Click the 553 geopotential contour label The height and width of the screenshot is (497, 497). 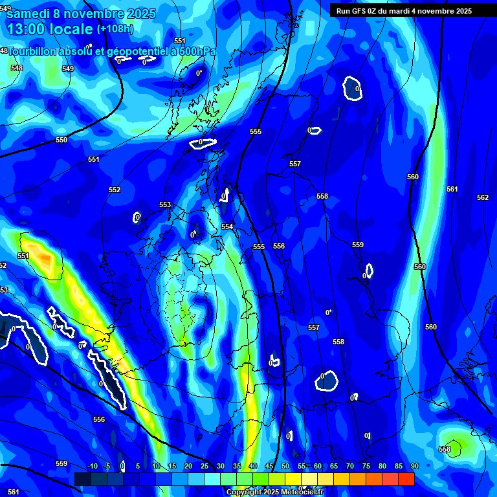click(x=165, y=204)
